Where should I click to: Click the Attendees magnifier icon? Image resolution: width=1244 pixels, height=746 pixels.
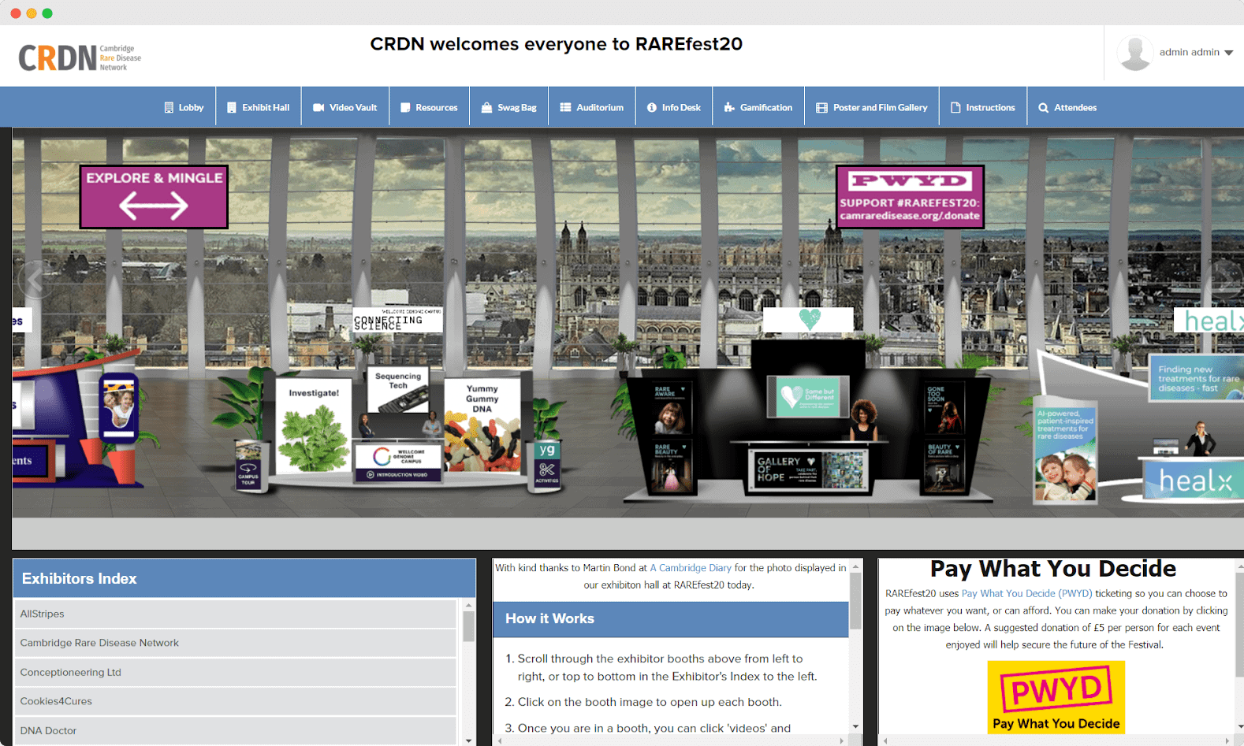[x=1043, y=107]
